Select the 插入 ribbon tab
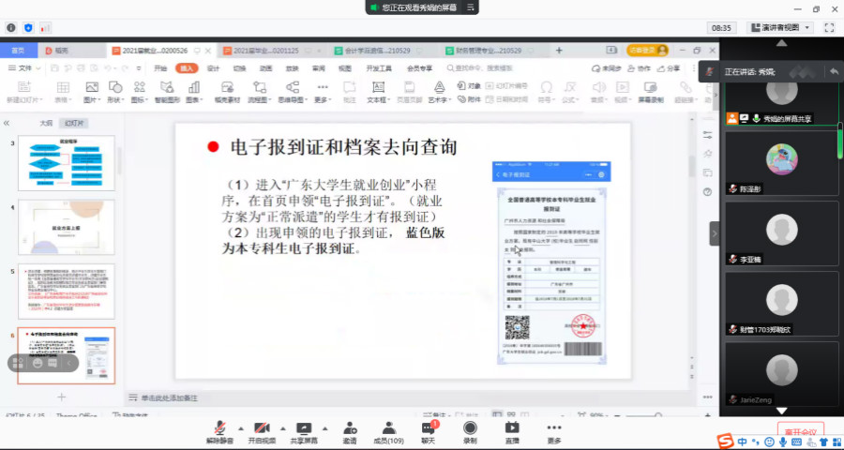844x450 pixels. [x=187, y=68]
